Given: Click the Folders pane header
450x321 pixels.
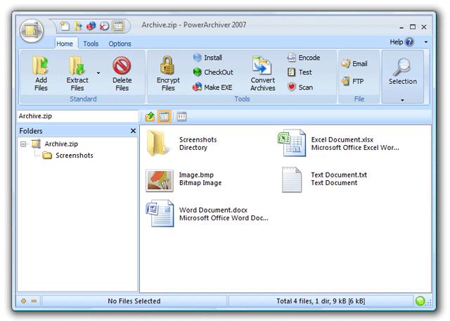Looking at the screenshot, I should click(x=77, y=131).
